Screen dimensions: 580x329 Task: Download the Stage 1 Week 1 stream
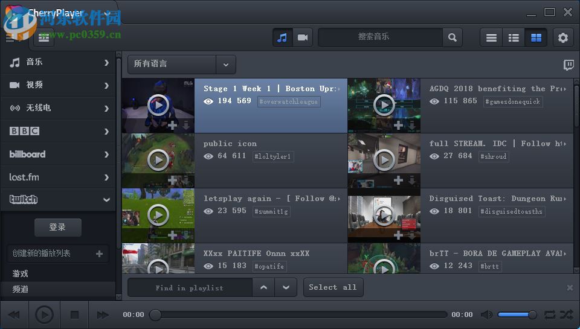click(186, 126)
